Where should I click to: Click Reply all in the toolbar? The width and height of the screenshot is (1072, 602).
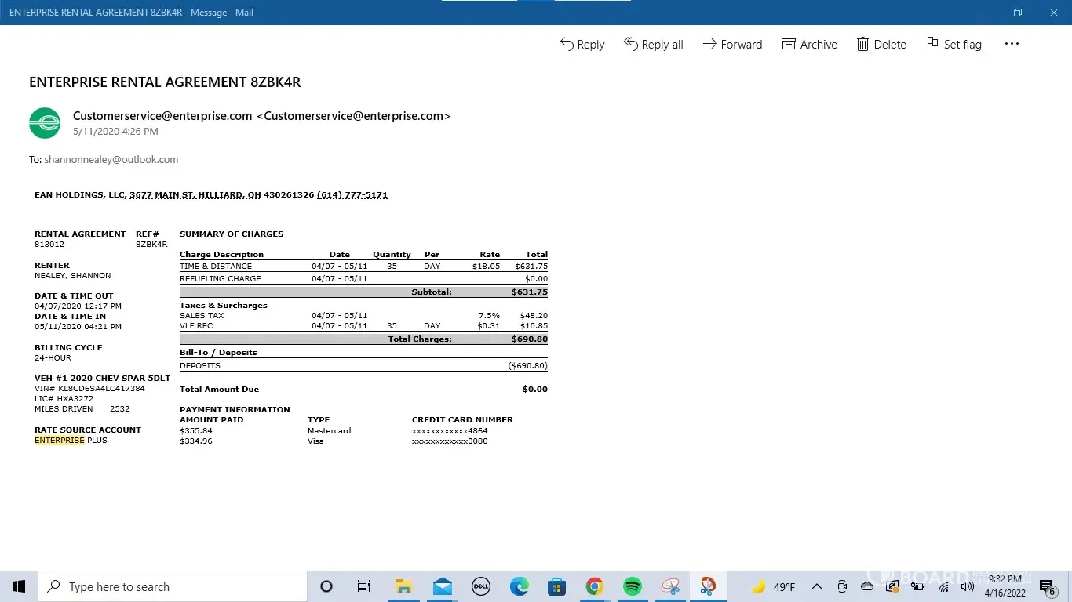653,45
